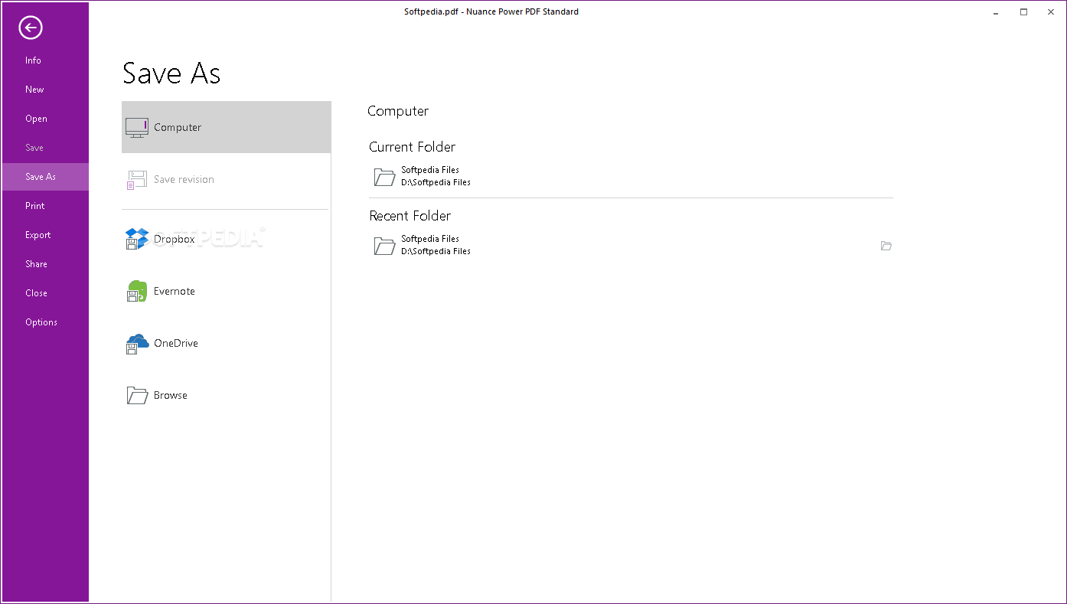The height and width of the screenshot is (604, 1067).
Task: Open Options from the sidebar
Action: click(44, 322)
